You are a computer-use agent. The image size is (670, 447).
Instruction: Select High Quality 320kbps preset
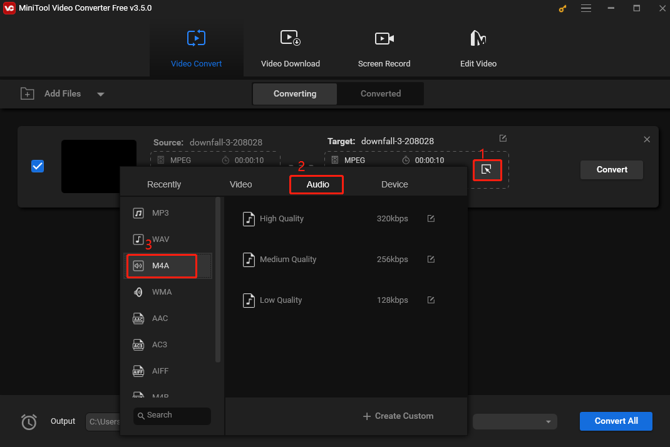point(325,219)
